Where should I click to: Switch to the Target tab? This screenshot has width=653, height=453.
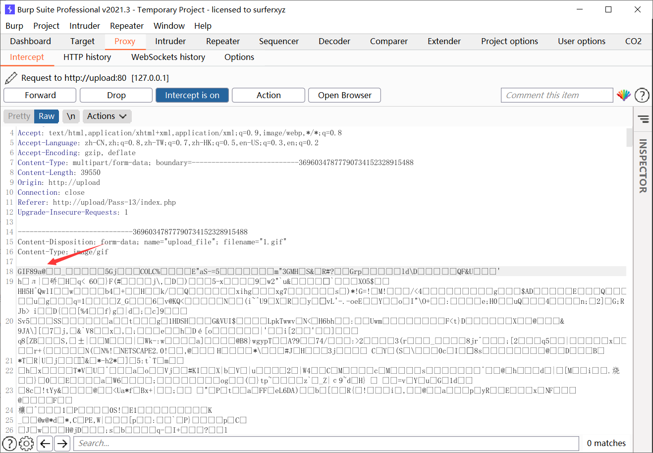[x=82, y=41]
